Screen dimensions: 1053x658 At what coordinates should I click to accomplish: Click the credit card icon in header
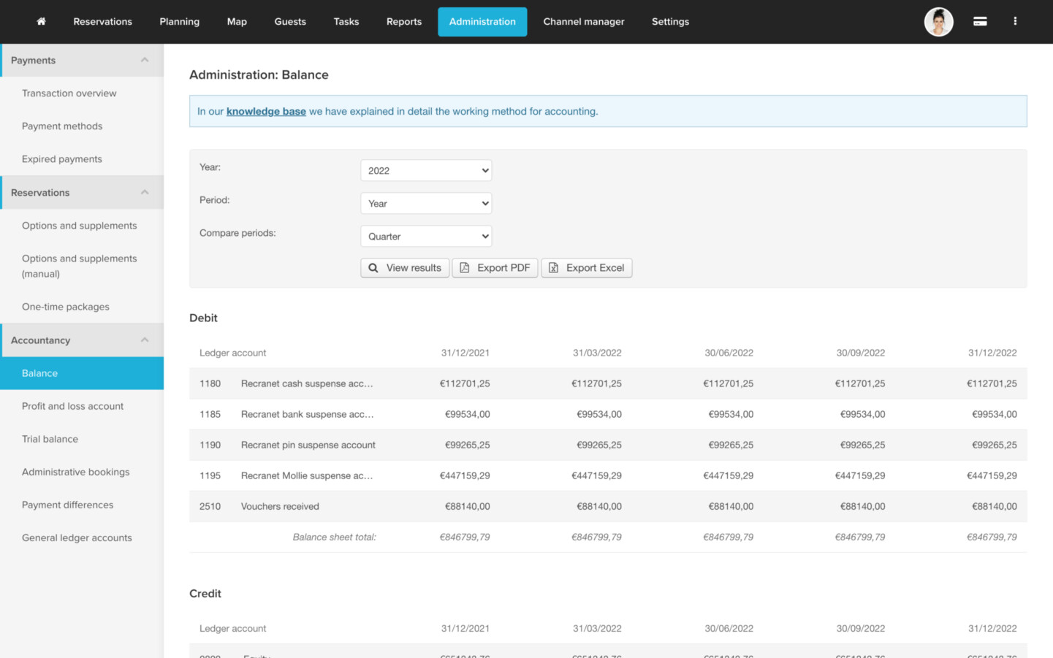980,22
